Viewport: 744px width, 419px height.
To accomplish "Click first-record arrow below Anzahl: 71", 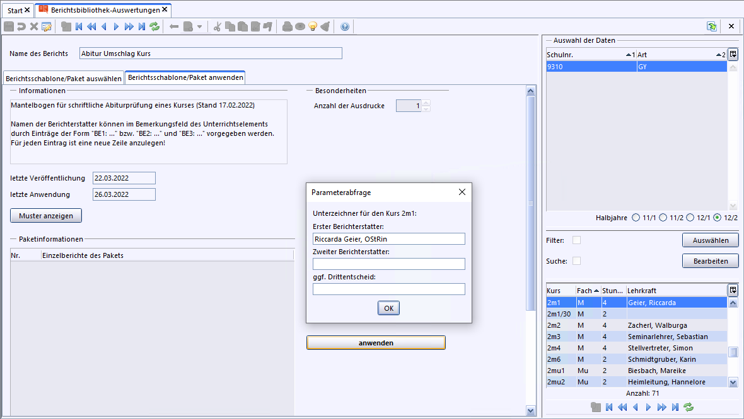I will coord(609,406).
